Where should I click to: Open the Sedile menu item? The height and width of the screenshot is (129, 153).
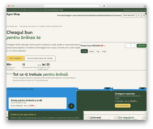coord(103,16)
